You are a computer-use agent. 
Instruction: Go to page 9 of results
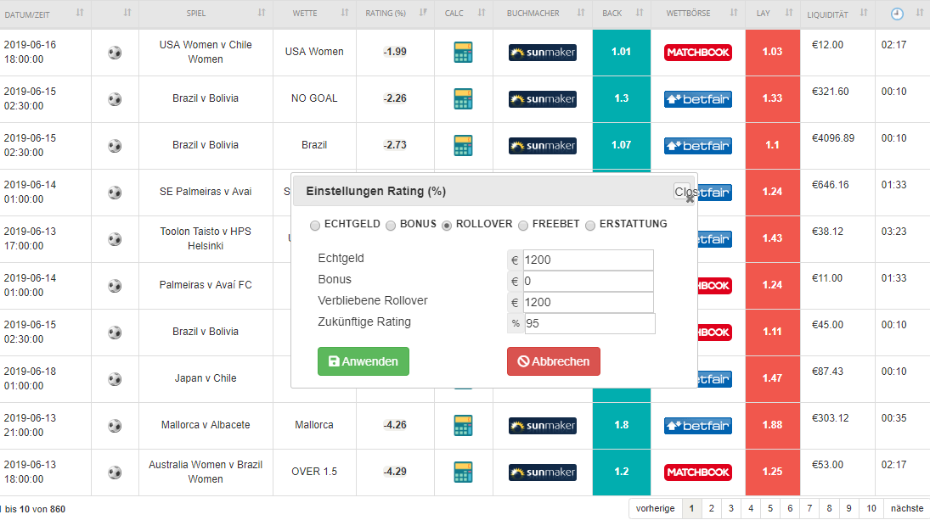click(848, 508)
